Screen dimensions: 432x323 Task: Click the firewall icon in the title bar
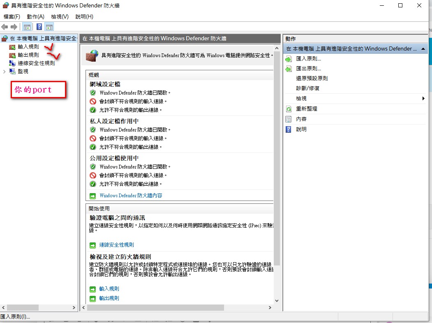tap(5, 5)
